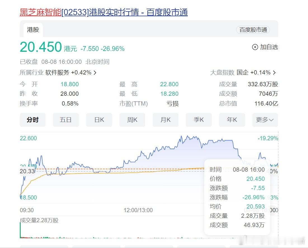308x248 pixels.
Task: Click tooltip 成交额 value 46.93万
Action: (x=254, y=225)
